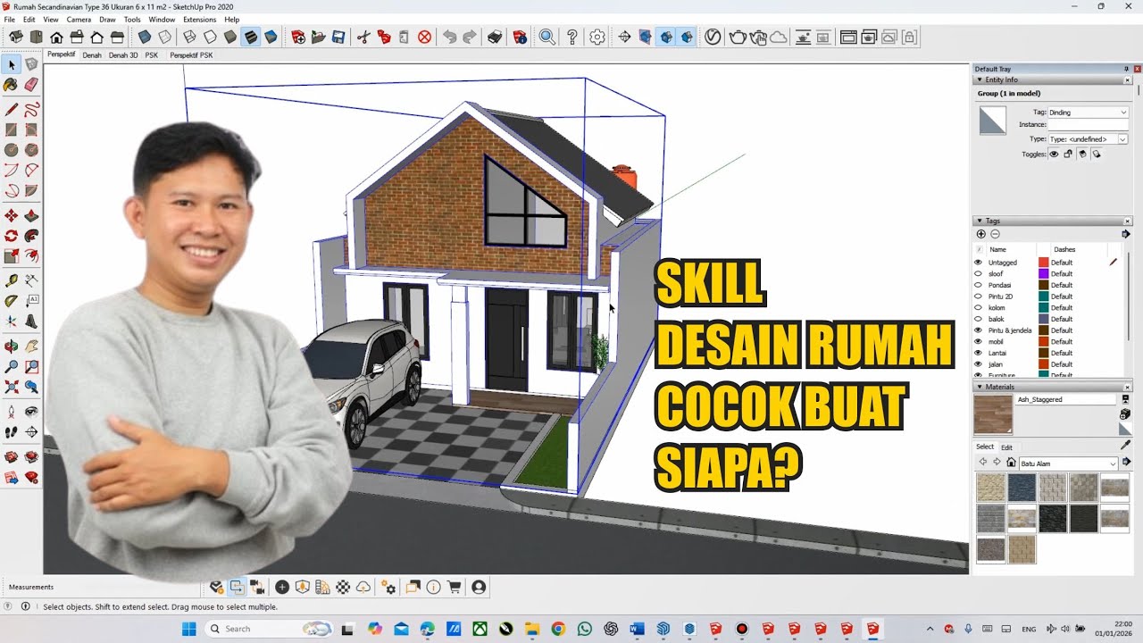This screenshot has height=643, width=1143.
Task: Select the Push/Pull tool
Action: click(x=31, y=215)
